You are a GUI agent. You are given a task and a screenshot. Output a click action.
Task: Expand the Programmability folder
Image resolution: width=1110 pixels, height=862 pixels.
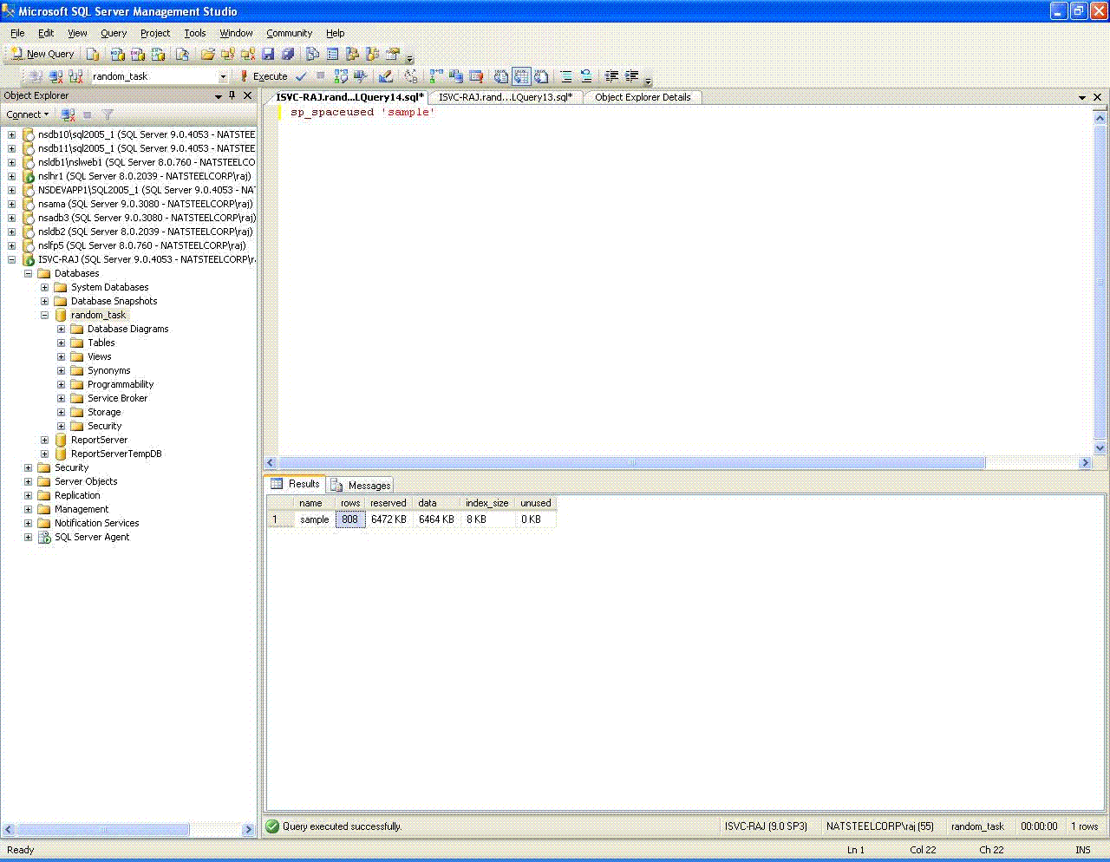click(62, 384)
